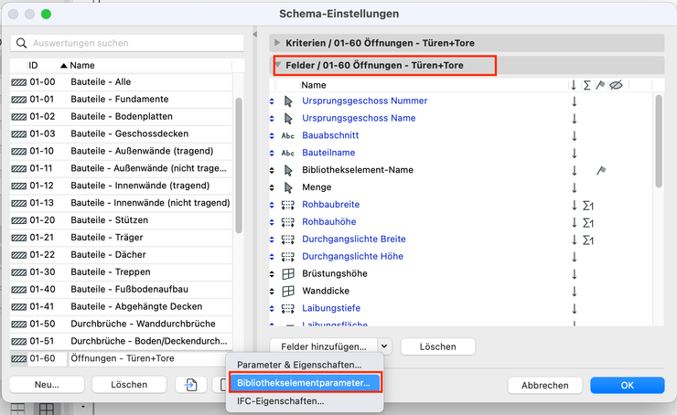This screenshot has width=677, height=415.
Task: Select 01-50 Durchbrüche - Wanddurchbrüche row
Action: coord(121,324)
